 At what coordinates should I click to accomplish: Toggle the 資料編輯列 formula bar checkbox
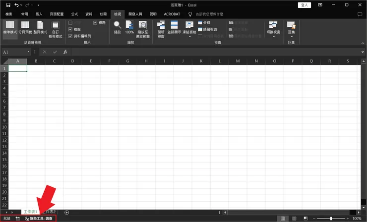(x=70, y=36)
